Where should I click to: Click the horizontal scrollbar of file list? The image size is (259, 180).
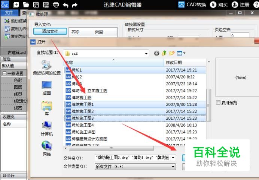pos(111,148)
